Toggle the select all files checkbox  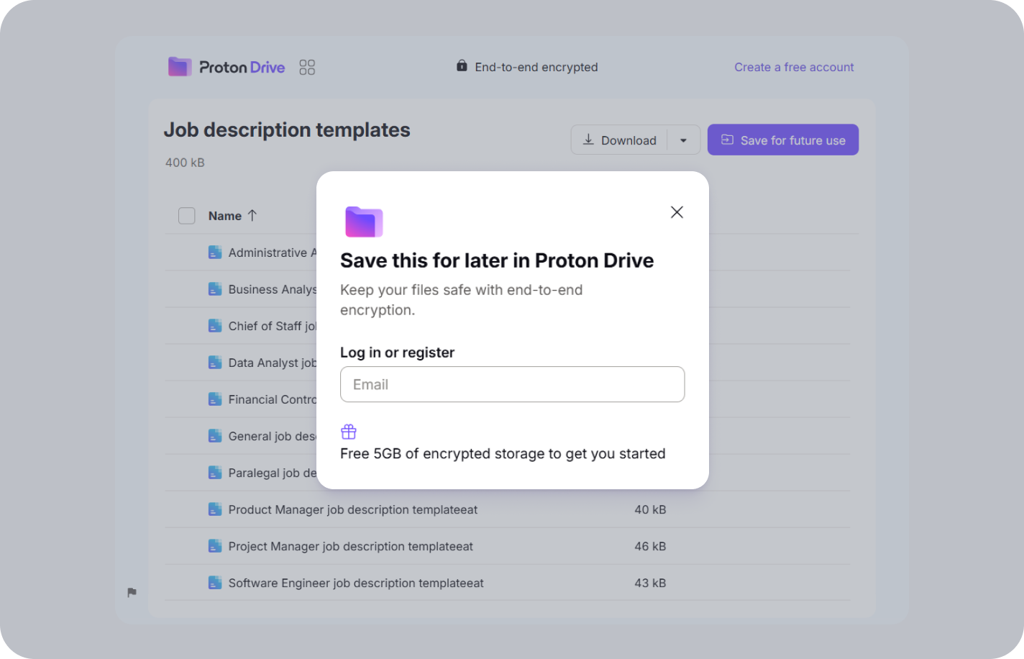pyautogui.click(x=187, y=216)
